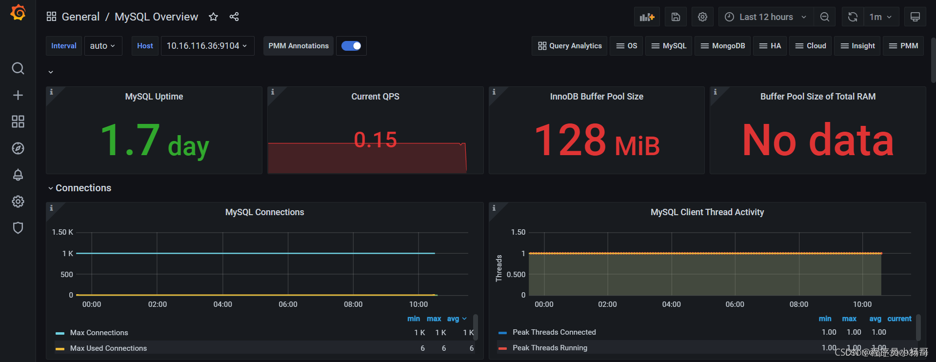Collapse the top unnamed row chevron

tap(51, 72)
